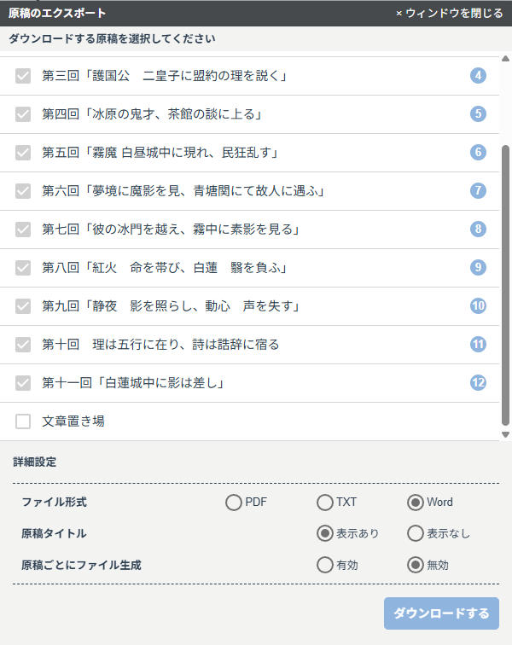Viewport: 512px width, 645px height.
Task: Choose Word file format
Action: (x=416, y=503)
